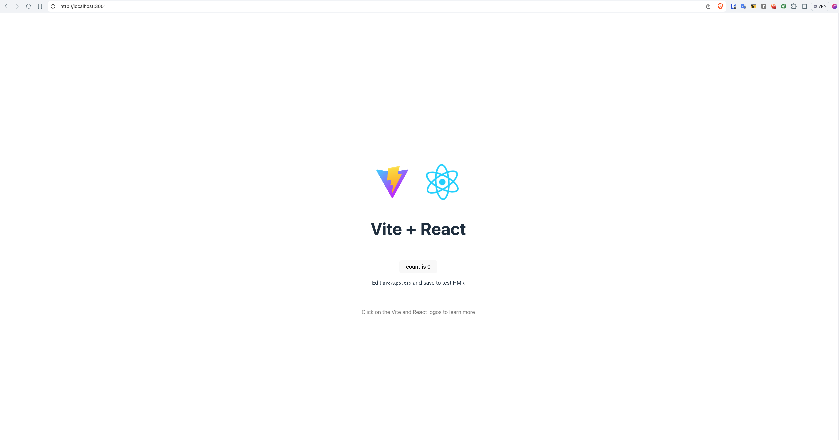Image resolution: width=839 pixels, height=440 pixels.
Task: Click the src/App.tsx link in text
Action: point(397,283)
